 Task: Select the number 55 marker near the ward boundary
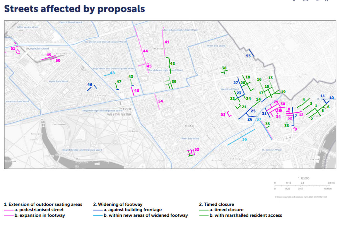(x=248, y=56)
